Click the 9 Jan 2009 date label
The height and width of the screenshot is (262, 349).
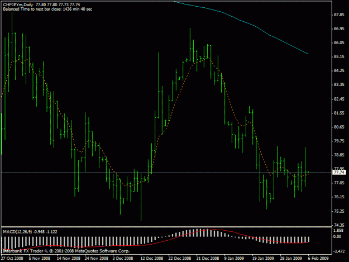(x=234, y=259)
